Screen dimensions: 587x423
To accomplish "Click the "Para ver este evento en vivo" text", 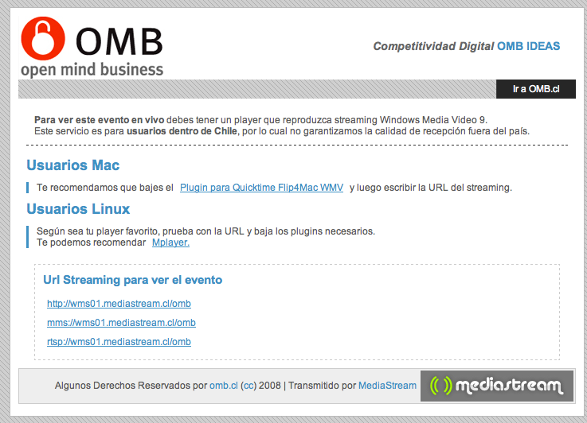I will point(100,120).
